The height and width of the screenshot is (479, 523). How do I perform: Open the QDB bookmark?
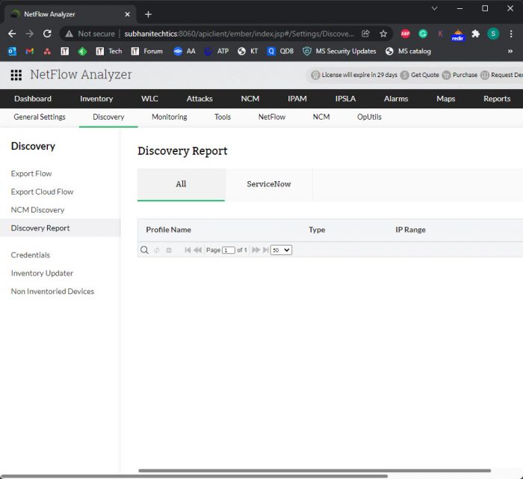(x=280, y=51)
